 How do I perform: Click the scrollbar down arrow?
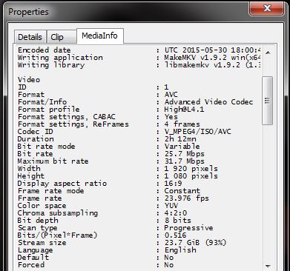tap(268, 266)
